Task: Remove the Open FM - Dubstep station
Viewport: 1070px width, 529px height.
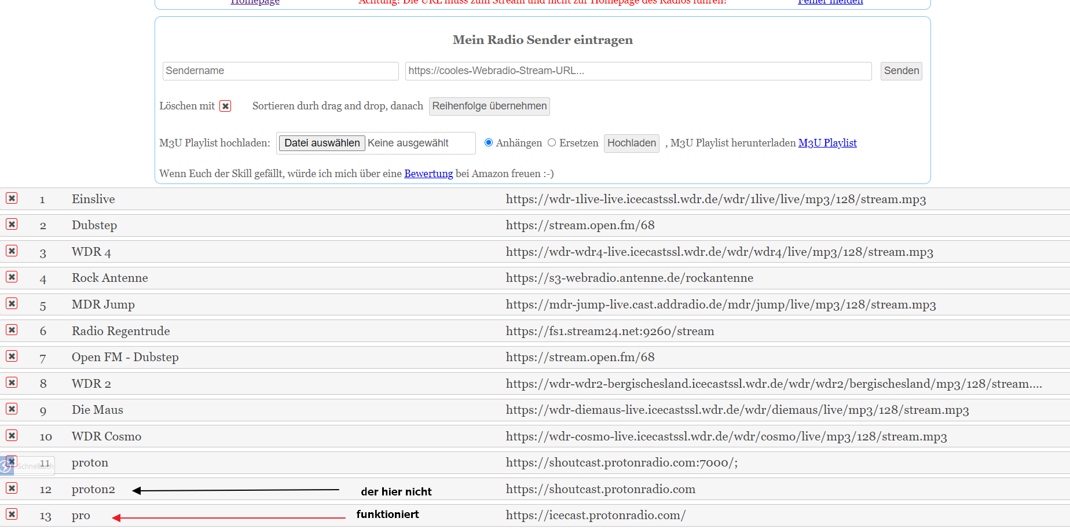Action: 12,356
